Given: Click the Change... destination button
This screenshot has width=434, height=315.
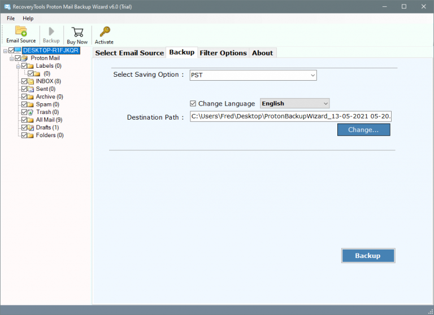Looking at the screenshot, I should [x=364, y=130].
